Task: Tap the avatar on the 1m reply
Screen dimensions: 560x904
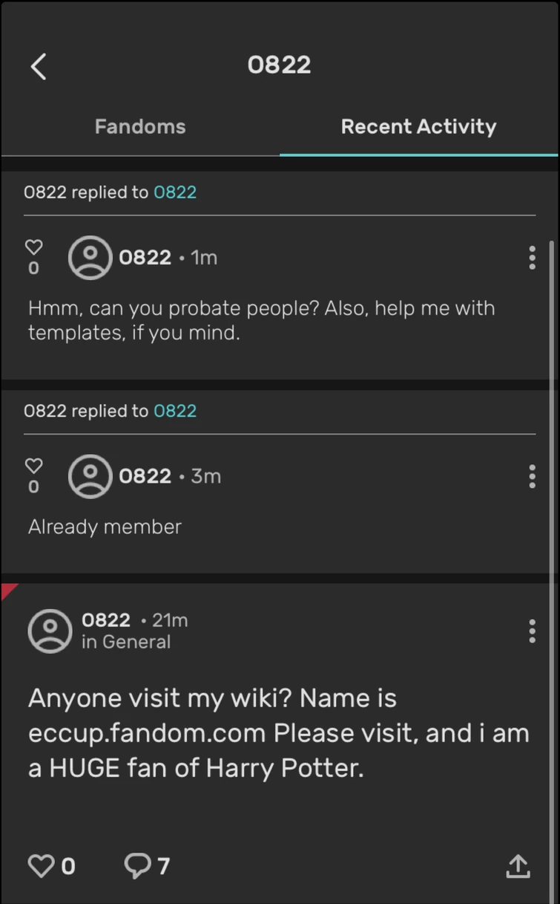Action: click(90, 258)
